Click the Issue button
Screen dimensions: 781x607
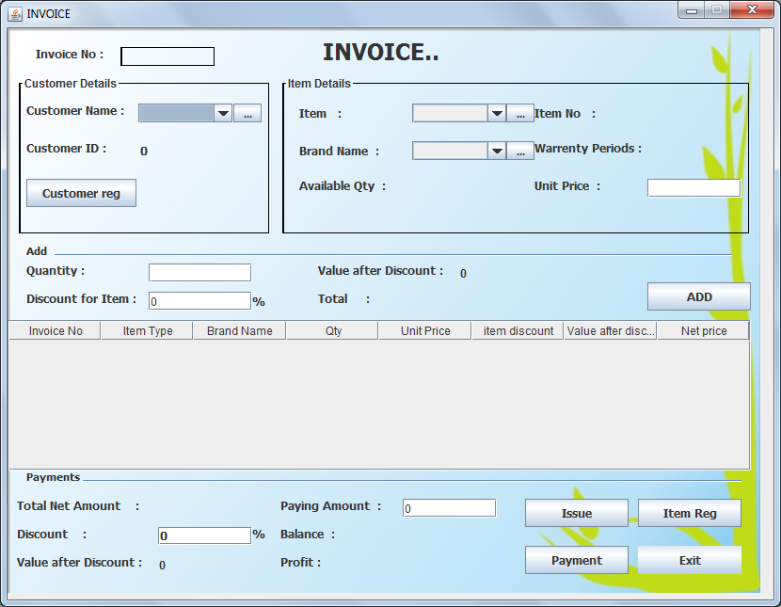tap(576, 513)
